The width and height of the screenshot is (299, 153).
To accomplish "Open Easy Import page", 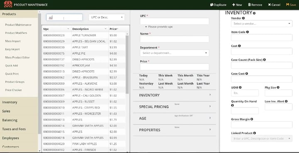I will (x=12, y=49).
